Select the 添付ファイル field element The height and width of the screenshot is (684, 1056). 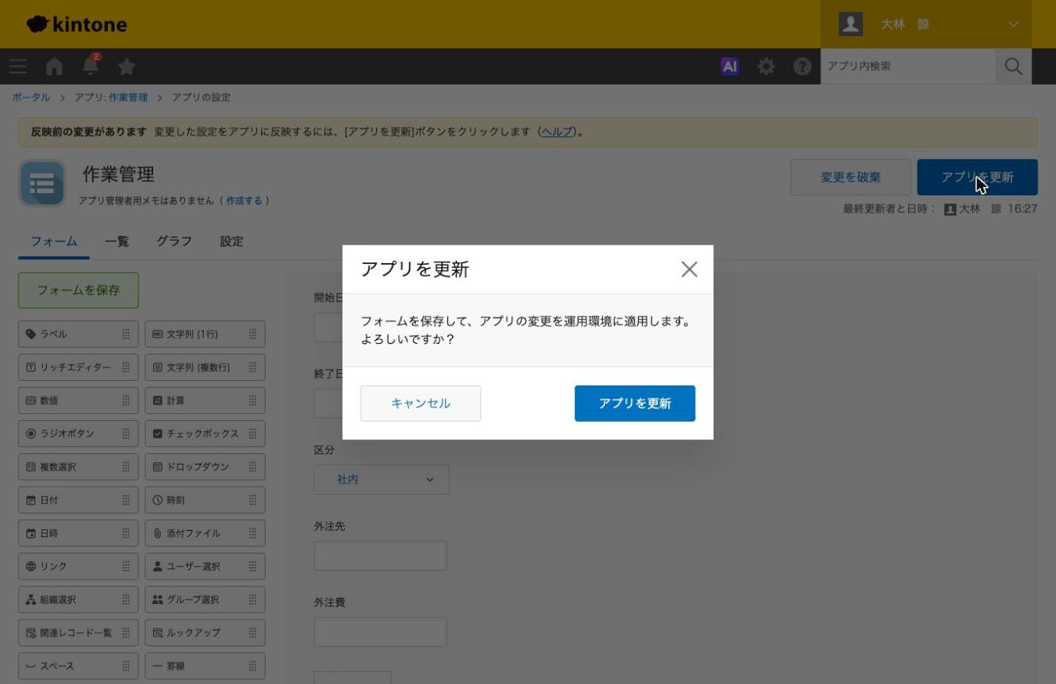pyautogui.click(x=205, y=532)
